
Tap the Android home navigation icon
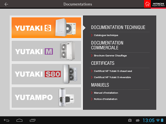(19, 120)
